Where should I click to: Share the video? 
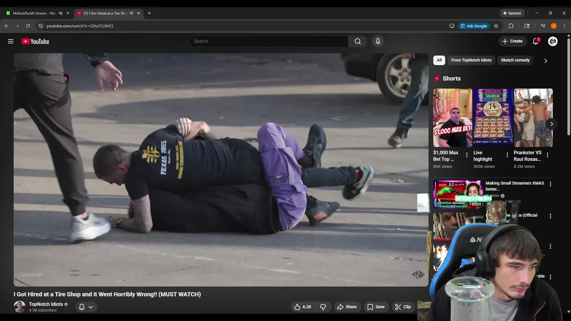(x=347, y=307)
